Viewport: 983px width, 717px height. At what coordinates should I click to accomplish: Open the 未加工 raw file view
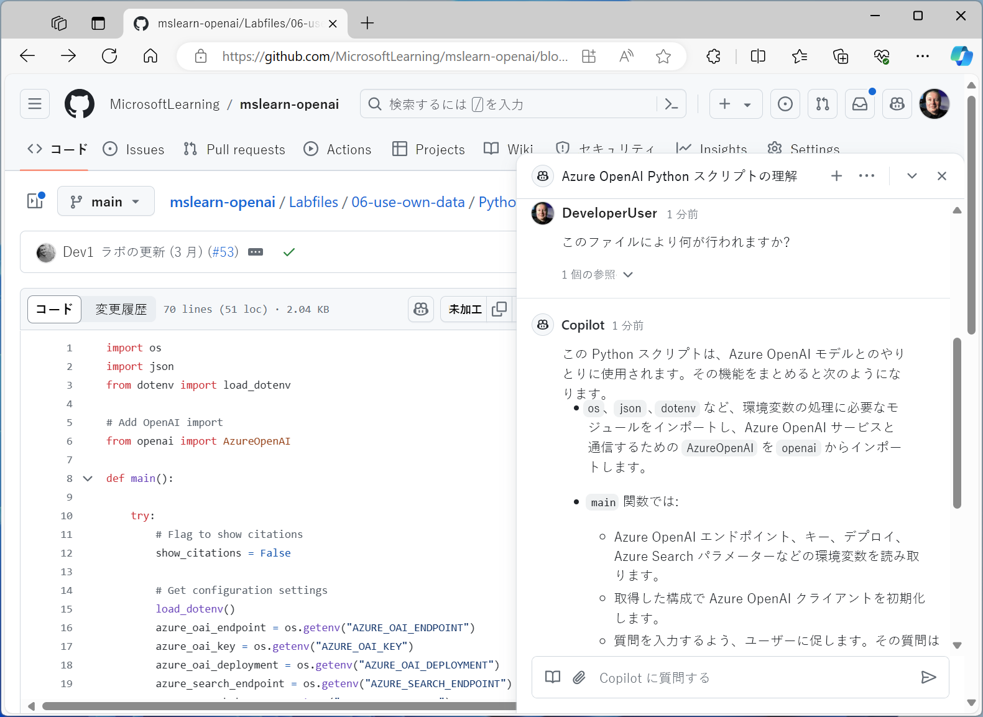[x=465, y=309]
